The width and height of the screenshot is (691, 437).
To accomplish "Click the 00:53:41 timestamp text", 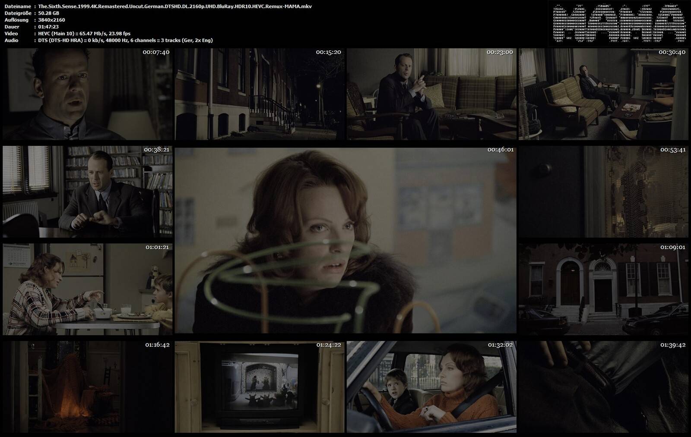I will point(673,150).
